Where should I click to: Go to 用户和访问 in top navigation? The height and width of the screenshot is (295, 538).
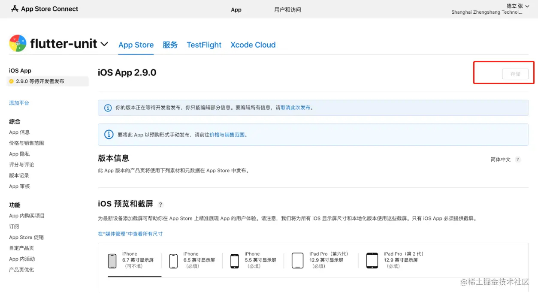[x=288, y=9]
